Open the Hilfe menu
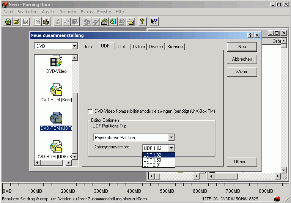 point(120,12)
